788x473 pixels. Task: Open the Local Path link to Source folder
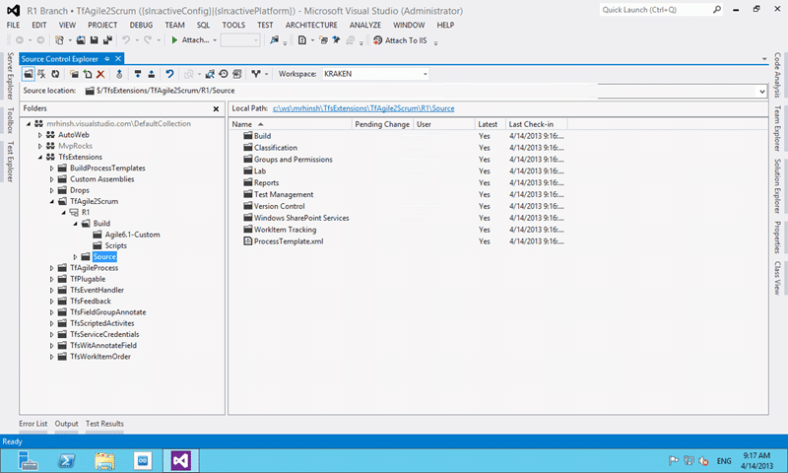363,108
